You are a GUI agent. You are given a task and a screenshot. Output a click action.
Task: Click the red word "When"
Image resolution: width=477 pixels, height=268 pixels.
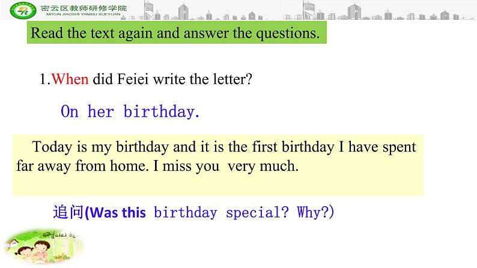coord(70,79)
